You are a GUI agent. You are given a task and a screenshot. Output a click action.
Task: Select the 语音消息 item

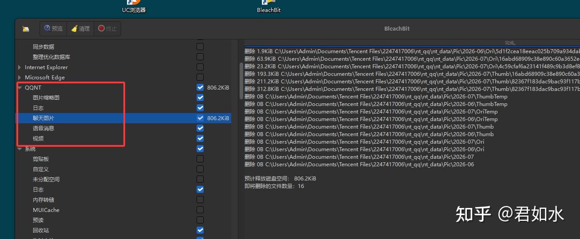click(x=43, y=128)
